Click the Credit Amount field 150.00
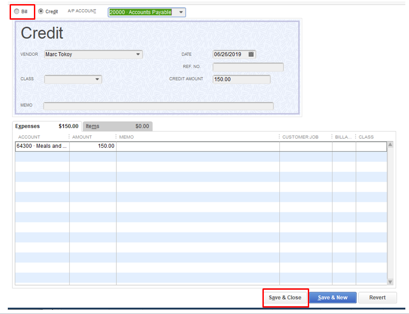The width and height of the screenshot is (409, 314). point(241,79)
